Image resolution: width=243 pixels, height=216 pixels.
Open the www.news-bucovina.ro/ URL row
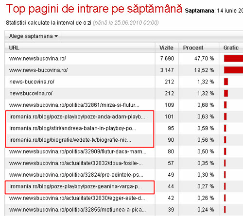38,70
